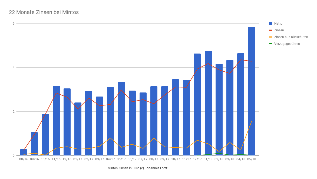
Task: Select the Netto bar for 11/16
Action: coord(56,121)
